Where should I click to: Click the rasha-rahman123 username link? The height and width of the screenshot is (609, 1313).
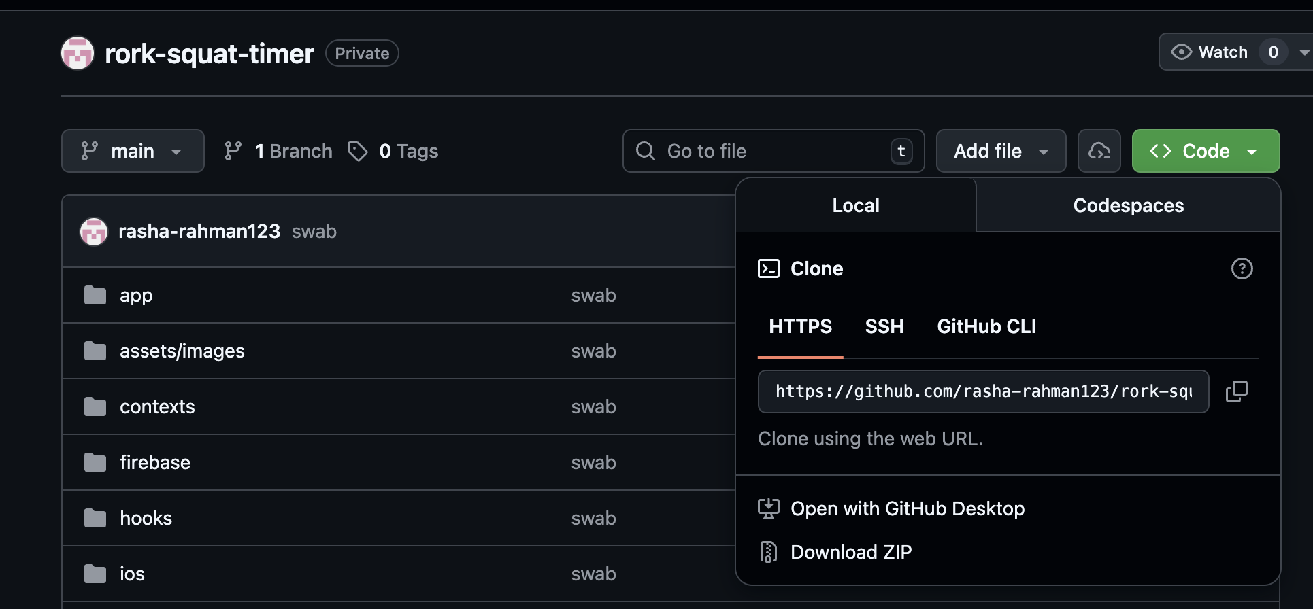[199, 231]
